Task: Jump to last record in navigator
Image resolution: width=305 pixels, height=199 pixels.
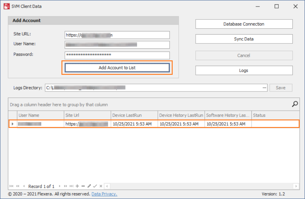Action: [x=72, y=186]
